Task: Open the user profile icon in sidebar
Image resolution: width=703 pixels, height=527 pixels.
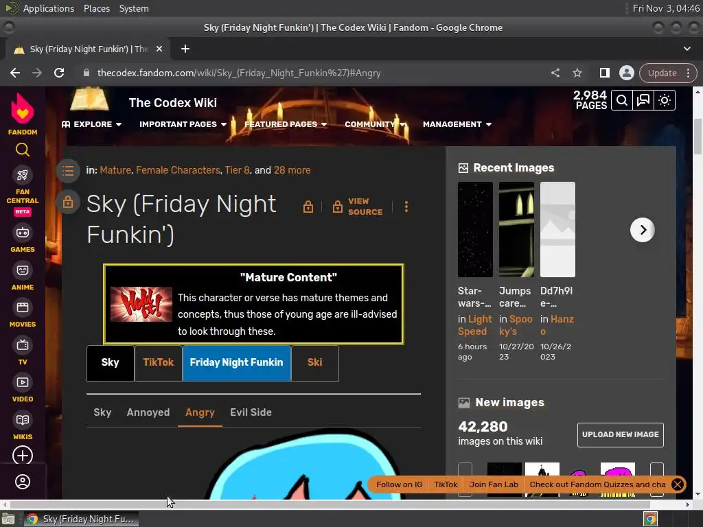Action: pos(23,482)
